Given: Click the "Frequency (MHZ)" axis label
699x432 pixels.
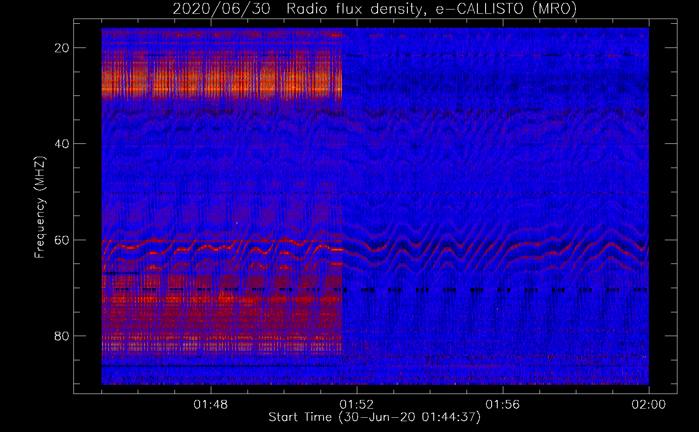Looking at the screenshot, I should [40, 207].
